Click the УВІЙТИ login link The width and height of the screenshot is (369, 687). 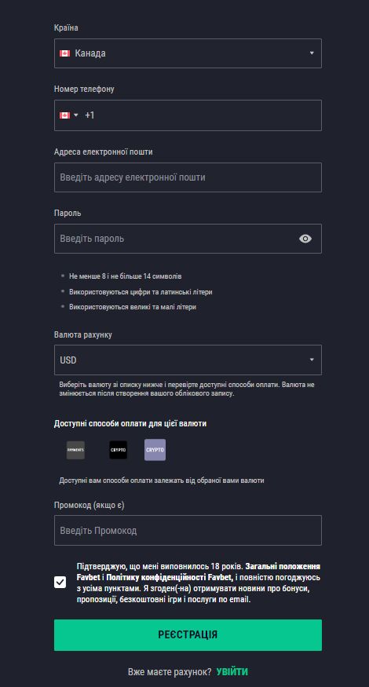pyautogui.click(x=232, y=671)
